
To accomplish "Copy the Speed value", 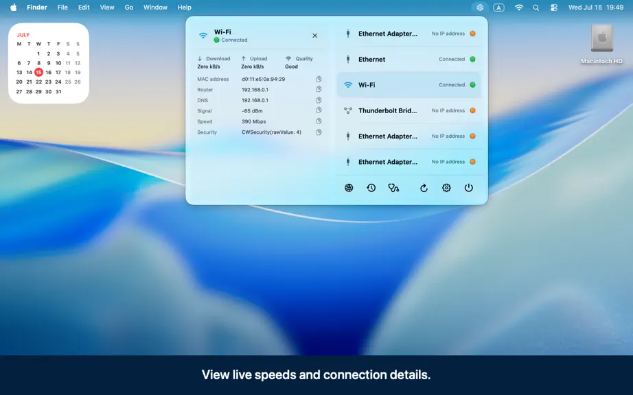I will pyautogui.click(x=319, y=121).
